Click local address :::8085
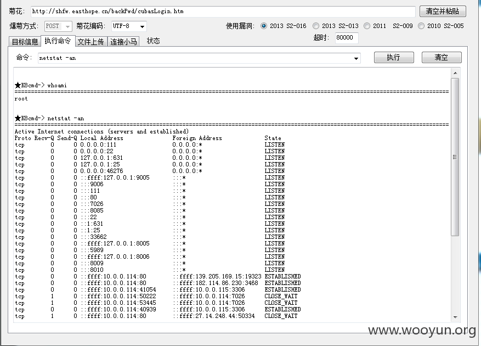Image resolution: width=481 pixels, height=346 pixels. (x=92, y=210)
